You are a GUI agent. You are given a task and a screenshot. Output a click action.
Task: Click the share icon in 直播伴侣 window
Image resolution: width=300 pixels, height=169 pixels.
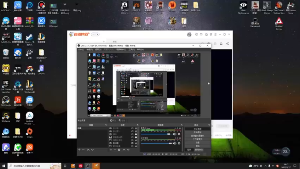coord(227,44)
